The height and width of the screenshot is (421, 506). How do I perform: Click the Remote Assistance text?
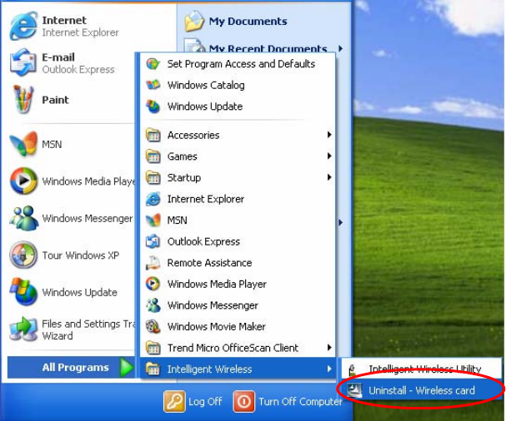[x=209, y=263]
